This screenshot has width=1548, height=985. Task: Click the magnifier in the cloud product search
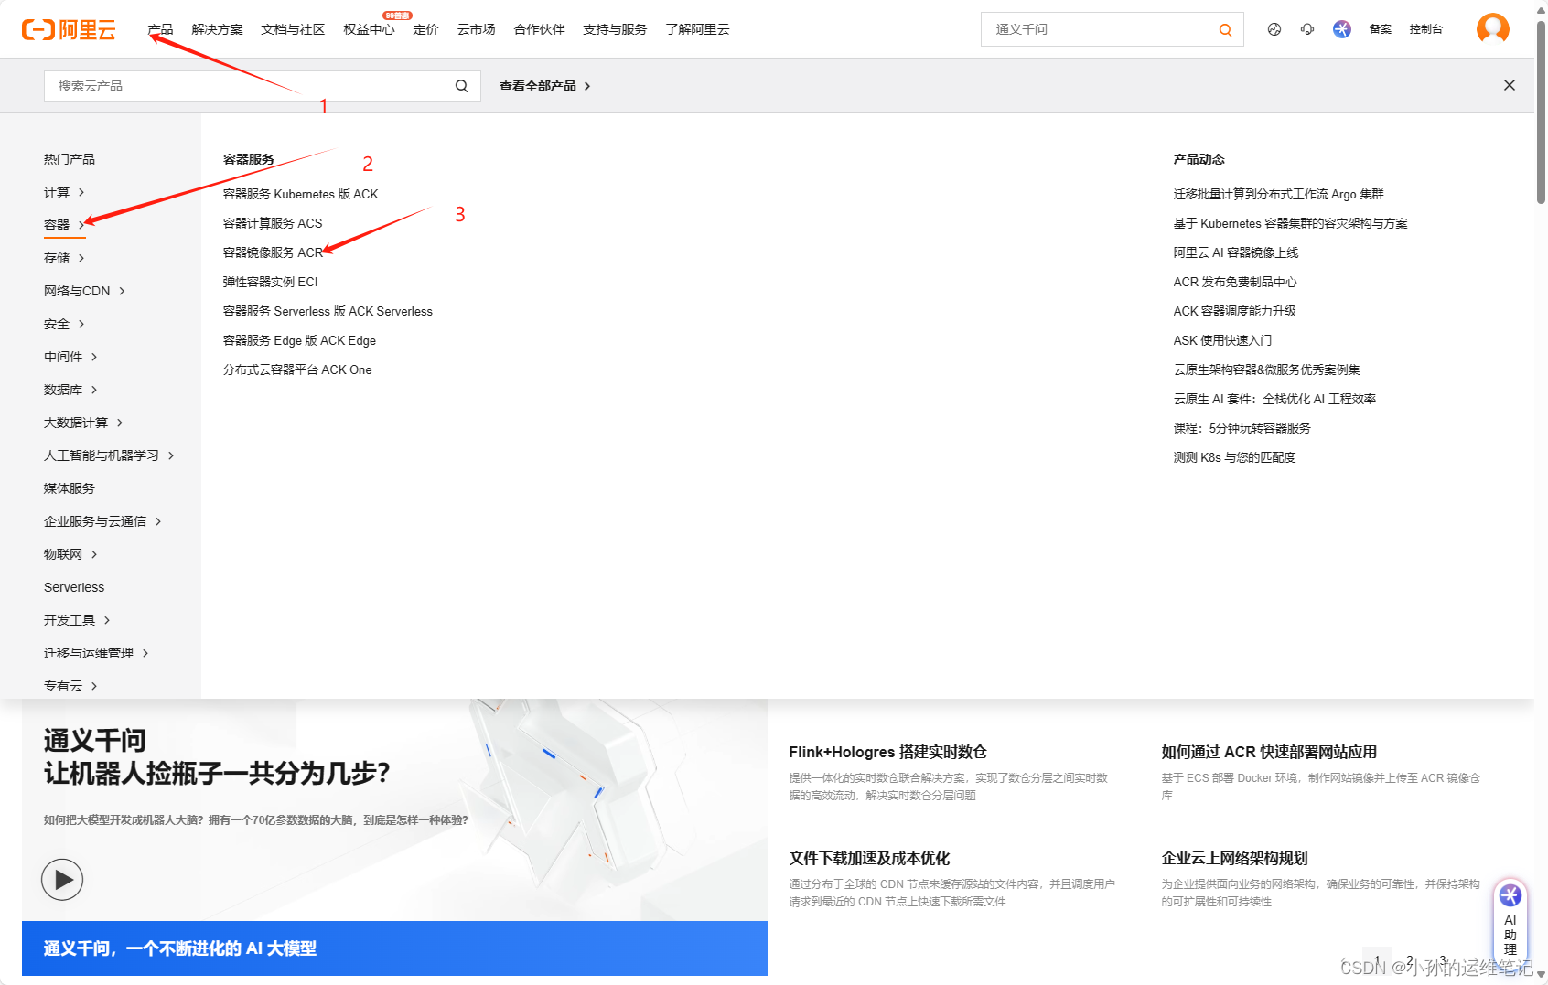(x=461, y=86)
